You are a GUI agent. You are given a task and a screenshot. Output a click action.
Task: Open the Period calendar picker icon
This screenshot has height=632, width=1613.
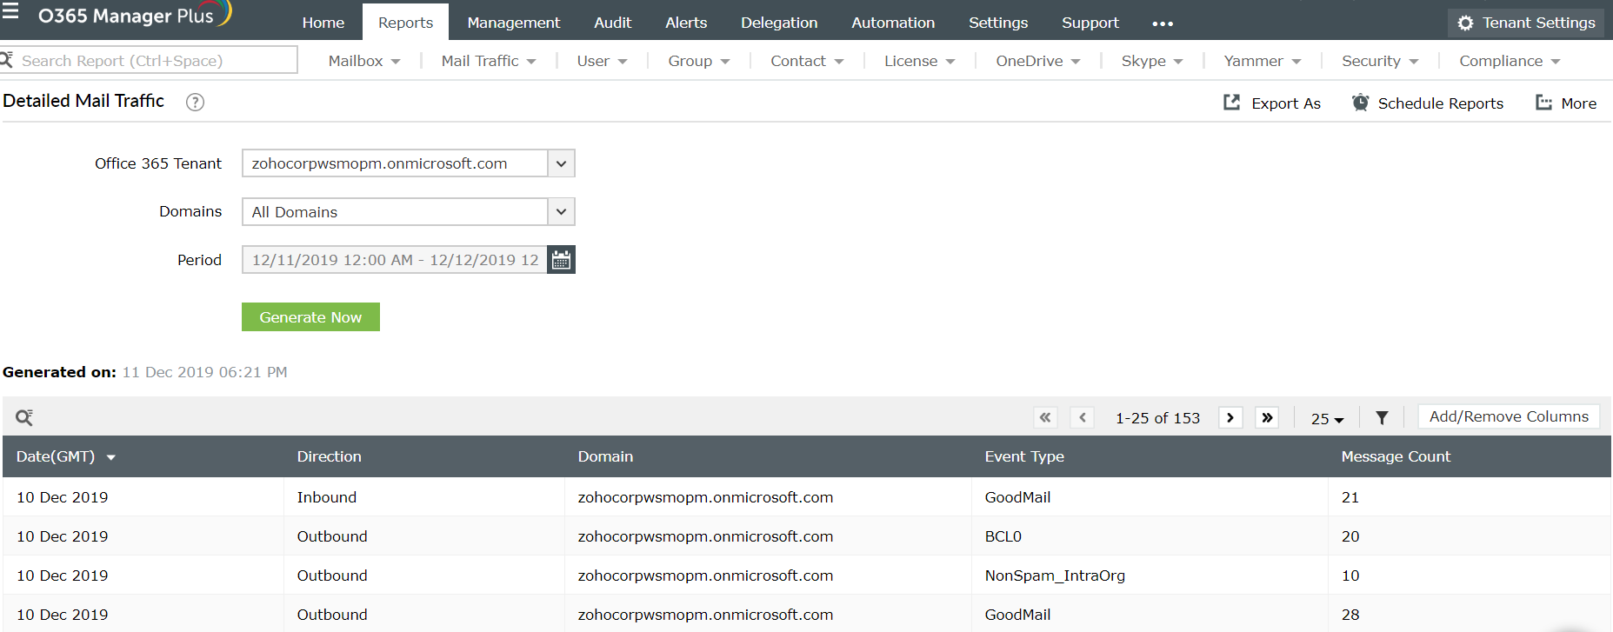[x=562, y=260]
